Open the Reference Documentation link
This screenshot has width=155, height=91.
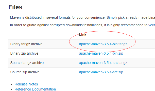[35, 89]
